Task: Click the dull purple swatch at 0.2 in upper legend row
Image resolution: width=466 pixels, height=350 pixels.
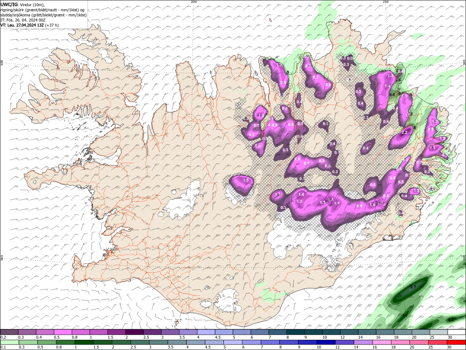Action: (x=9, y=332)
